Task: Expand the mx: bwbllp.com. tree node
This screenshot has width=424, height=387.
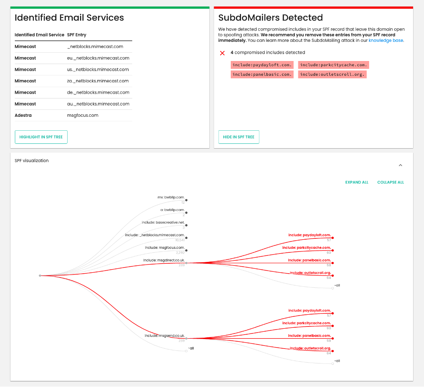Action: [186, 200]
